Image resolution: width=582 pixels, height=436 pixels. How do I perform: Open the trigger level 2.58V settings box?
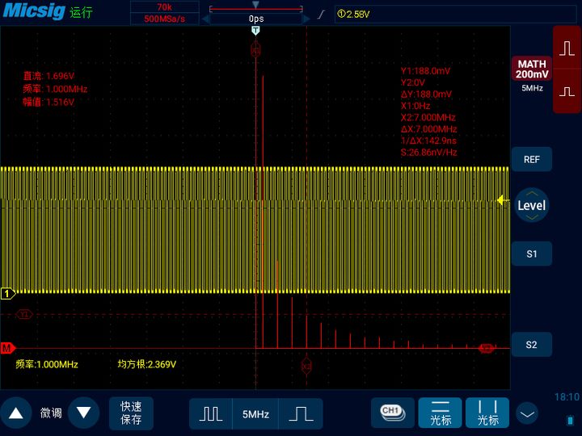coord(422,14)
